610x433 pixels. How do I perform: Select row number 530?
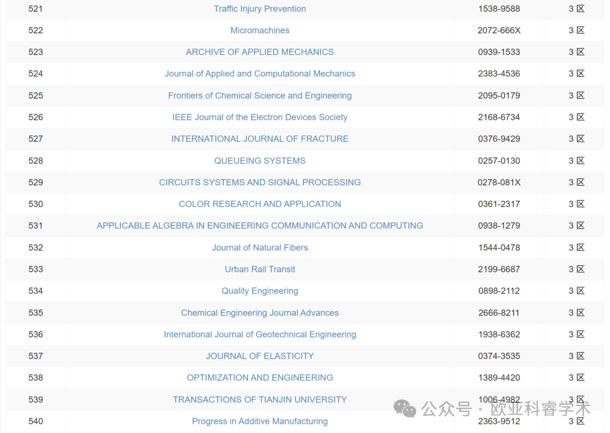[36, 204]
